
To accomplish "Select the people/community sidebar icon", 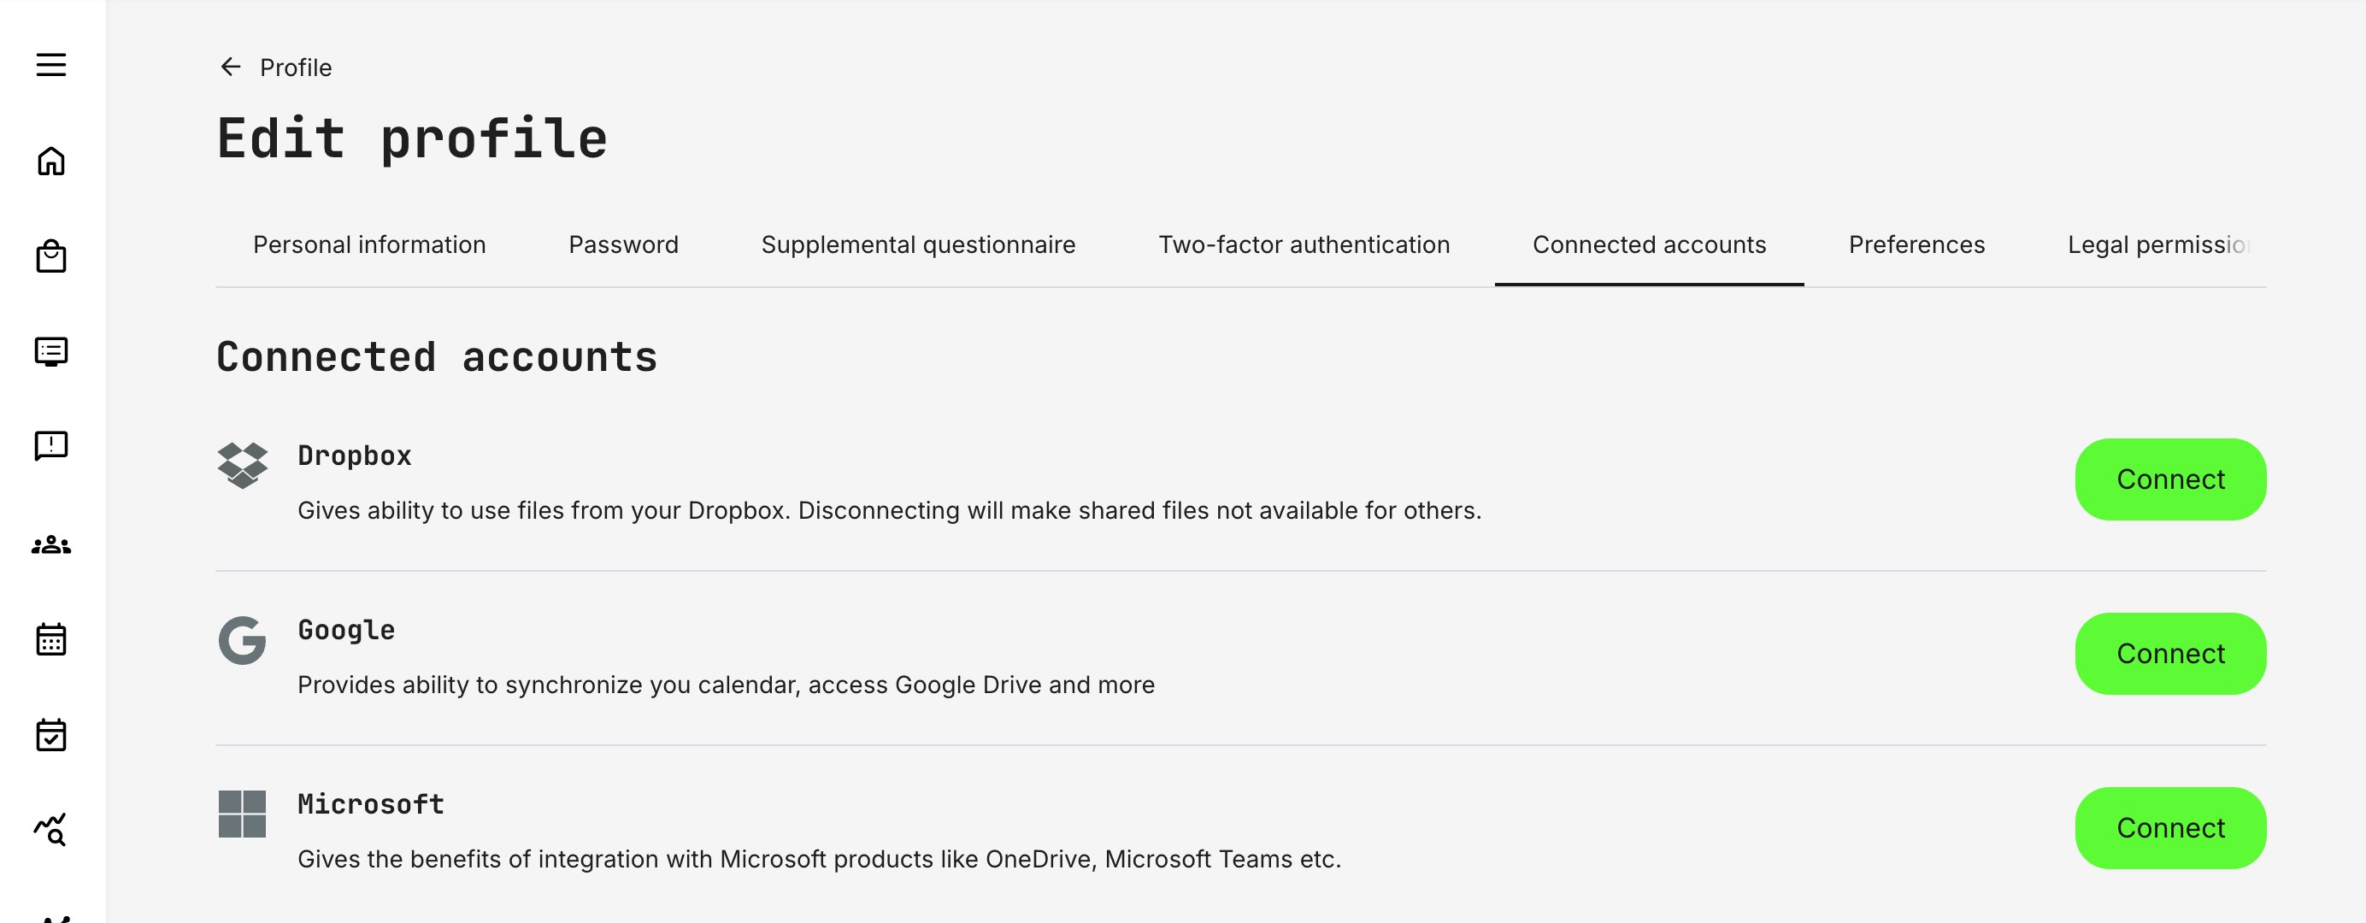I will [x=50, y=544].
